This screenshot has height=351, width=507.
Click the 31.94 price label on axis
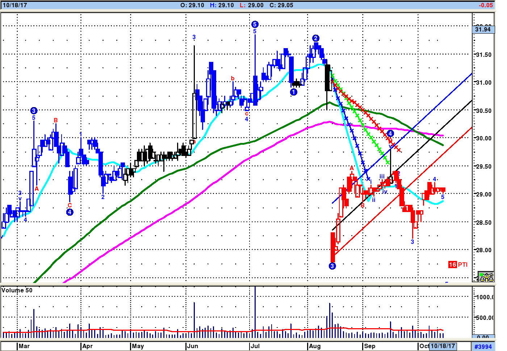point(483,29)
